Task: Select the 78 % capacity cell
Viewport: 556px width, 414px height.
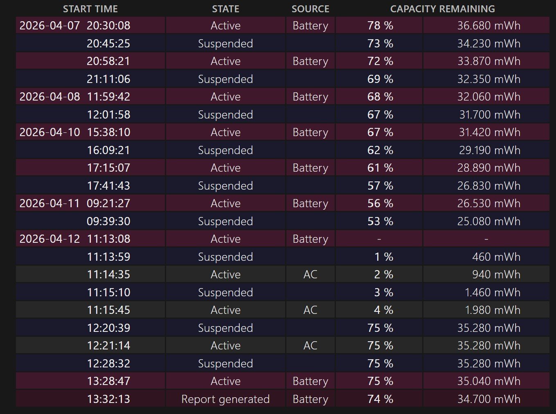Action: tap(380, 26)
